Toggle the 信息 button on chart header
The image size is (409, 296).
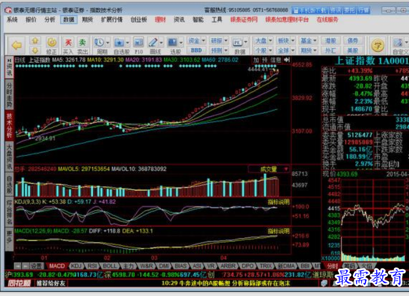[x=276, y=60]
